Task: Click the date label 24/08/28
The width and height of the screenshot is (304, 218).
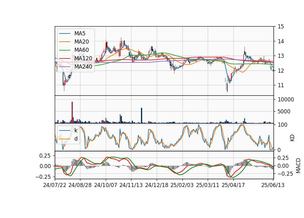Action: click(x=80, y=185)
